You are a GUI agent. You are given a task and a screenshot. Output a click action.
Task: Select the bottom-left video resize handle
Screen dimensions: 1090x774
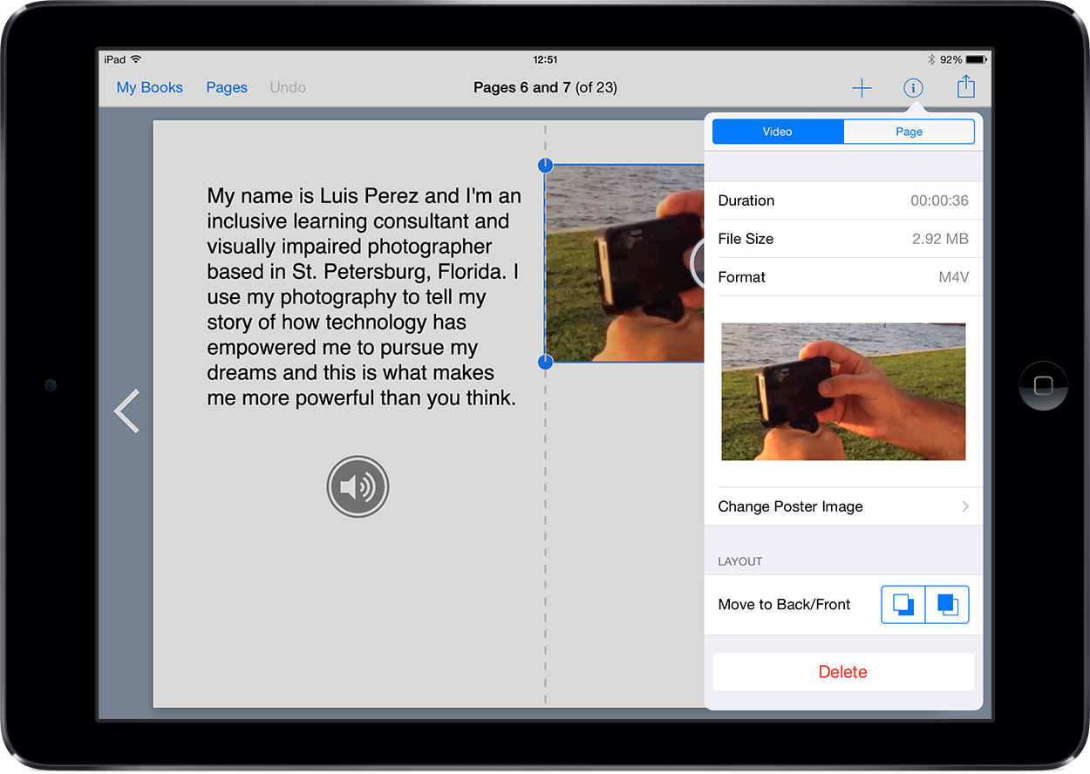tap(545, 362)
